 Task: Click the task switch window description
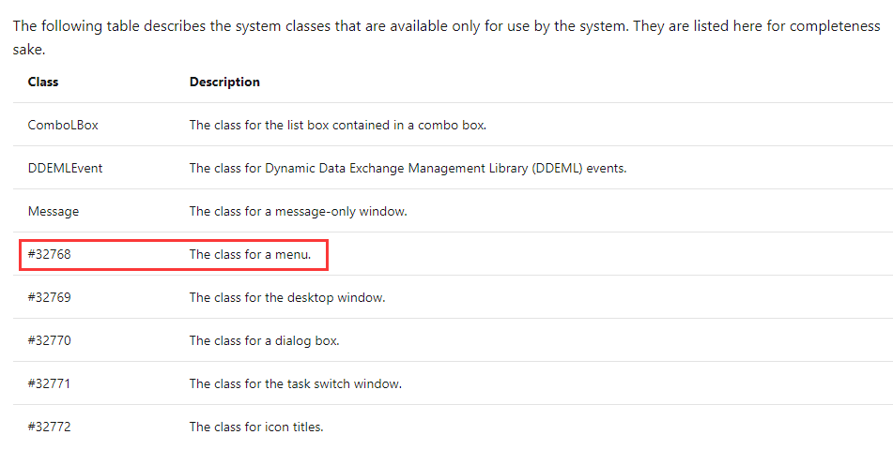point(295,383)
